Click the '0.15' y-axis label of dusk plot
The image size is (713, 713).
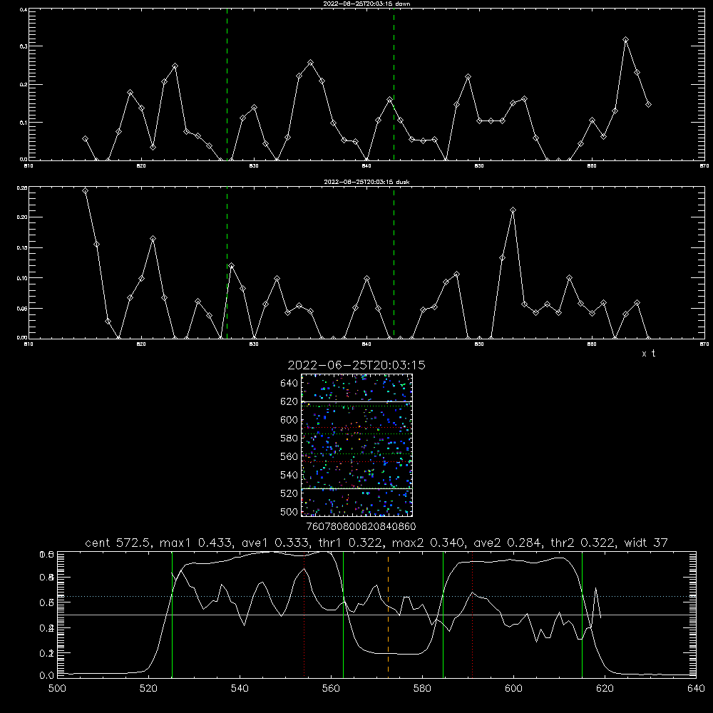(x=22, y=248)
